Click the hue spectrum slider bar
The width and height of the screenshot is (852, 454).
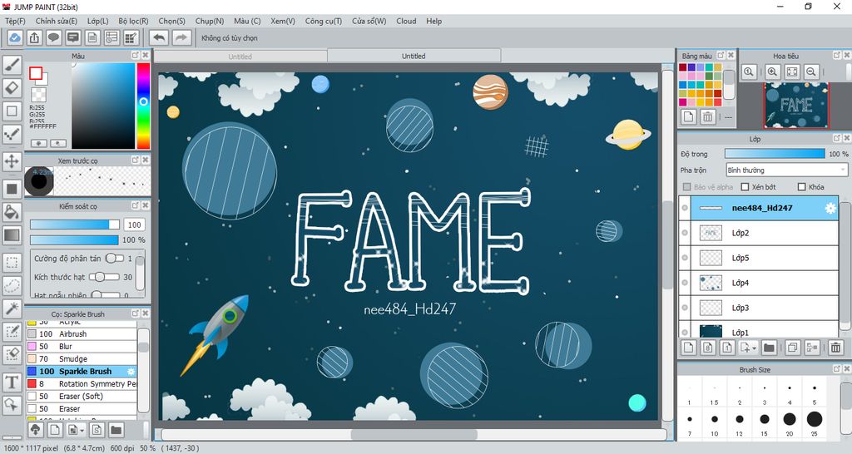pyautogui.click(x=143, y=106)
